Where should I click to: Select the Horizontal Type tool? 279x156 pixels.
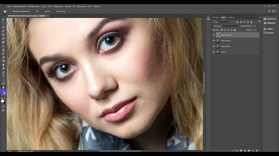coord(3,76)
